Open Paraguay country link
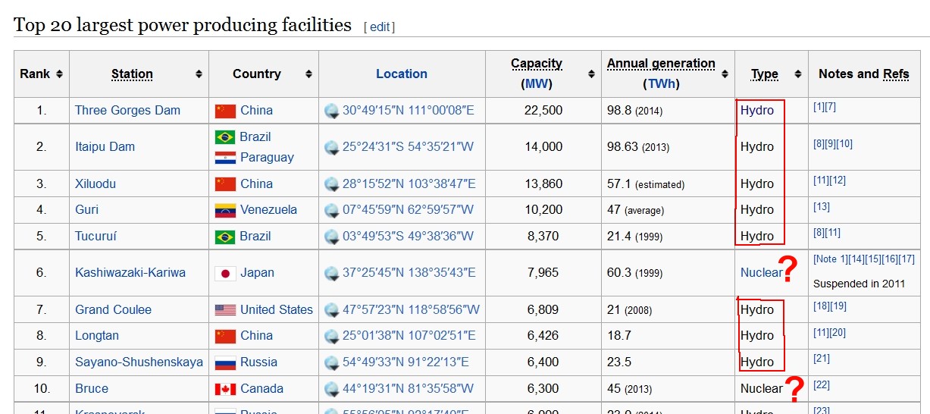This screenshot has width=930, height=414. (x=267, y=157)
